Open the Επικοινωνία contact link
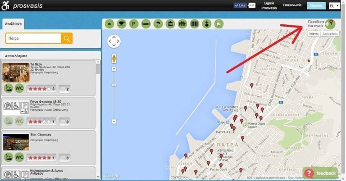The width and height of the screenshot is (346, 181). pos(292,5)
